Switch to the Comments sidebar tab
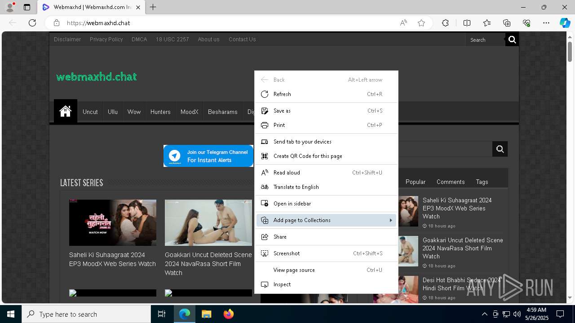Screen dimensions: 575x323 (x=451, y=182)
